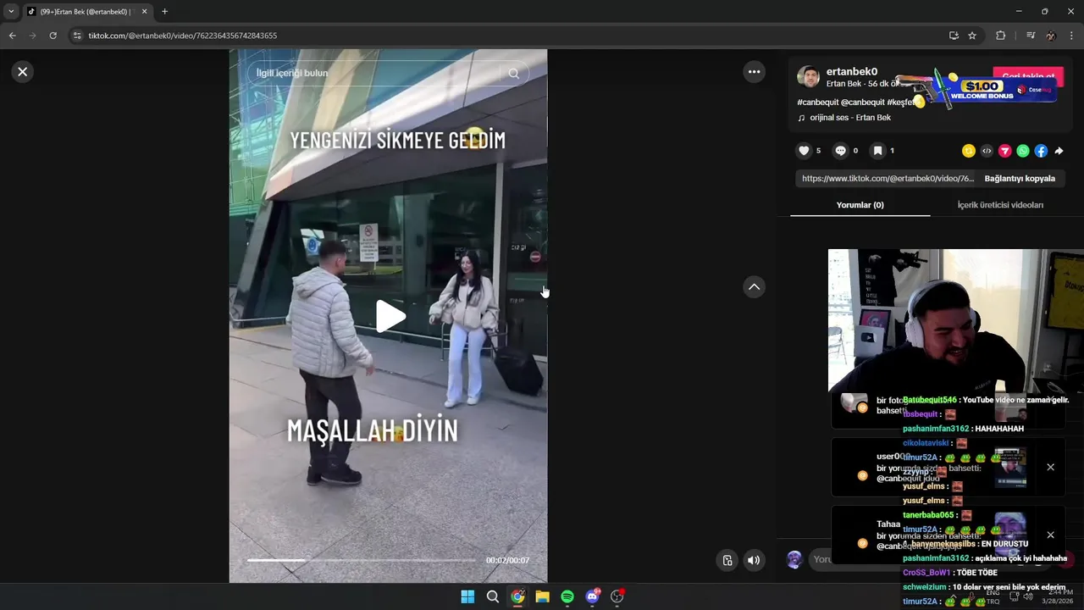Switch to Chrome in the taskbar

click(x=517, y=596)
